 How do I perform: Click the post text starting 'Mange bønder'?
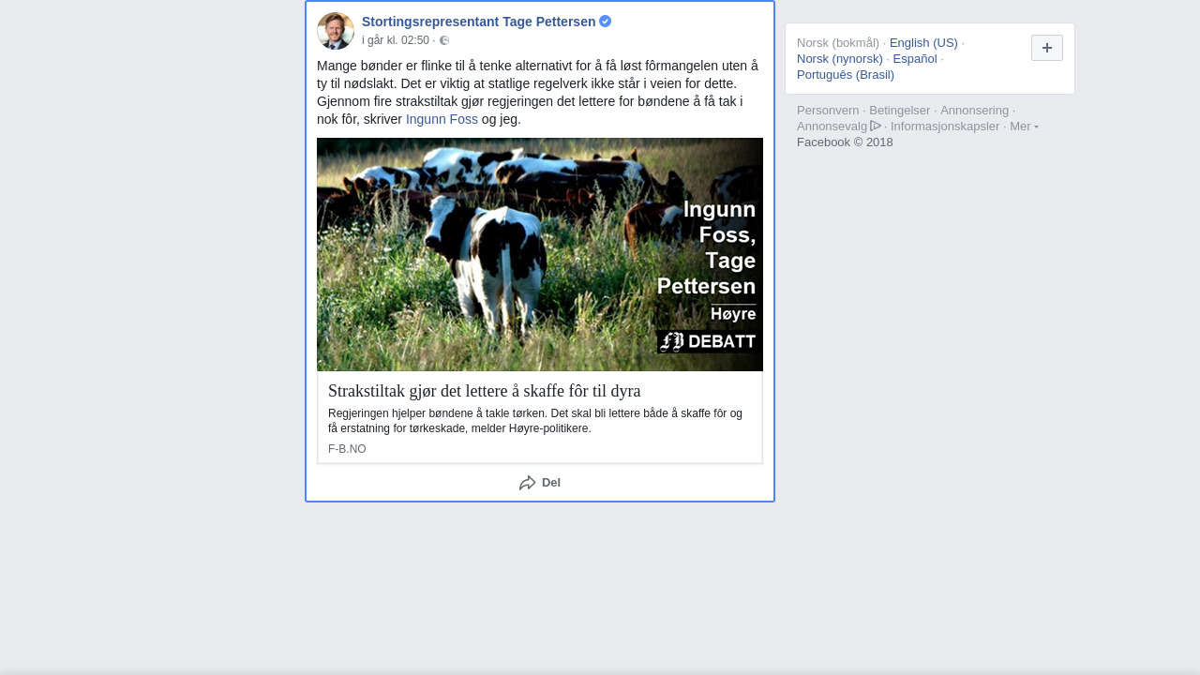(539, 92)
